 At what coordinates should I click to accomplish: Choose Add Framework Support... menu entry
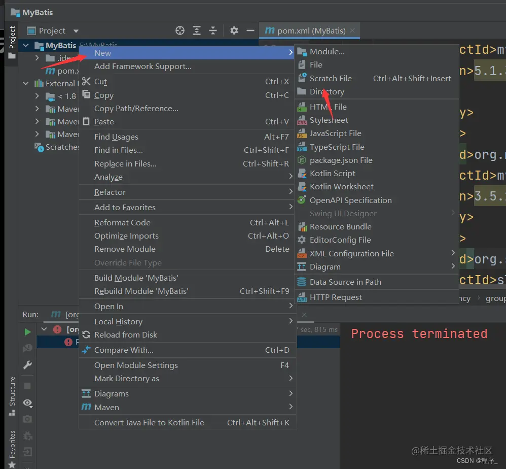187,66
